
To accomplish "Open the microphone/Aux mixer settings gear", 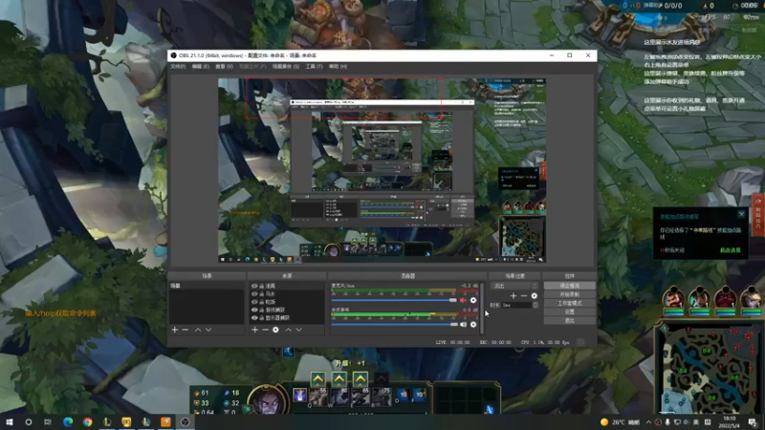I will coord(473,300).
